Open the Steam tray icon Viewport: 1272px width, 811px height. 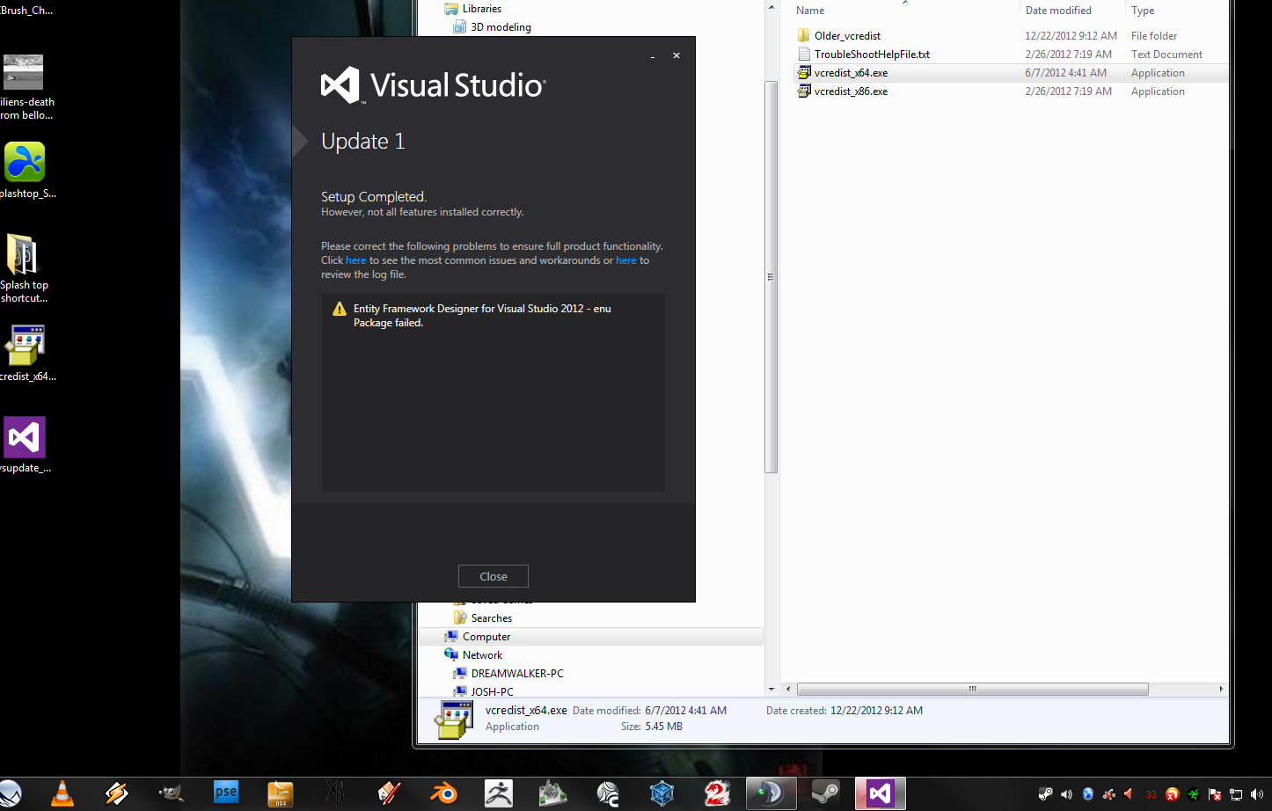(x=1046, y=794)
